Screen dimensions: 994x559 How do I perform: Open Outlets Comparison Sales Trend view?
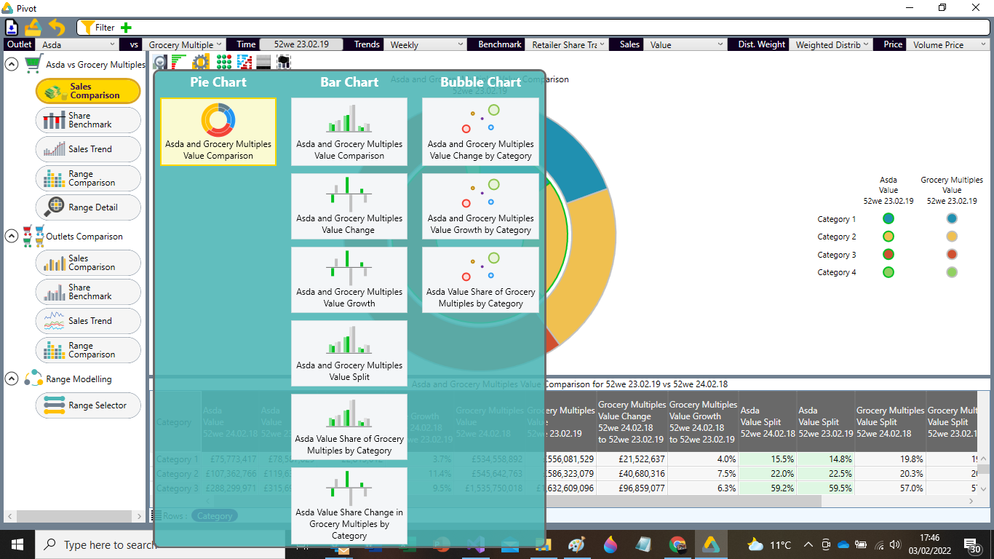point(88,321)
